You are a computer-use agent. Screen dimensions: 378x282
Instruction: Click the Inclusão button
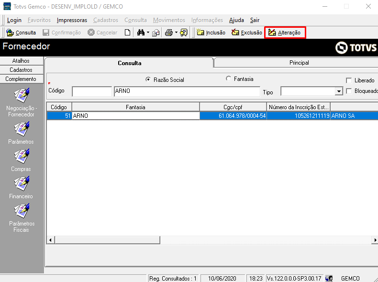[211, 33]
